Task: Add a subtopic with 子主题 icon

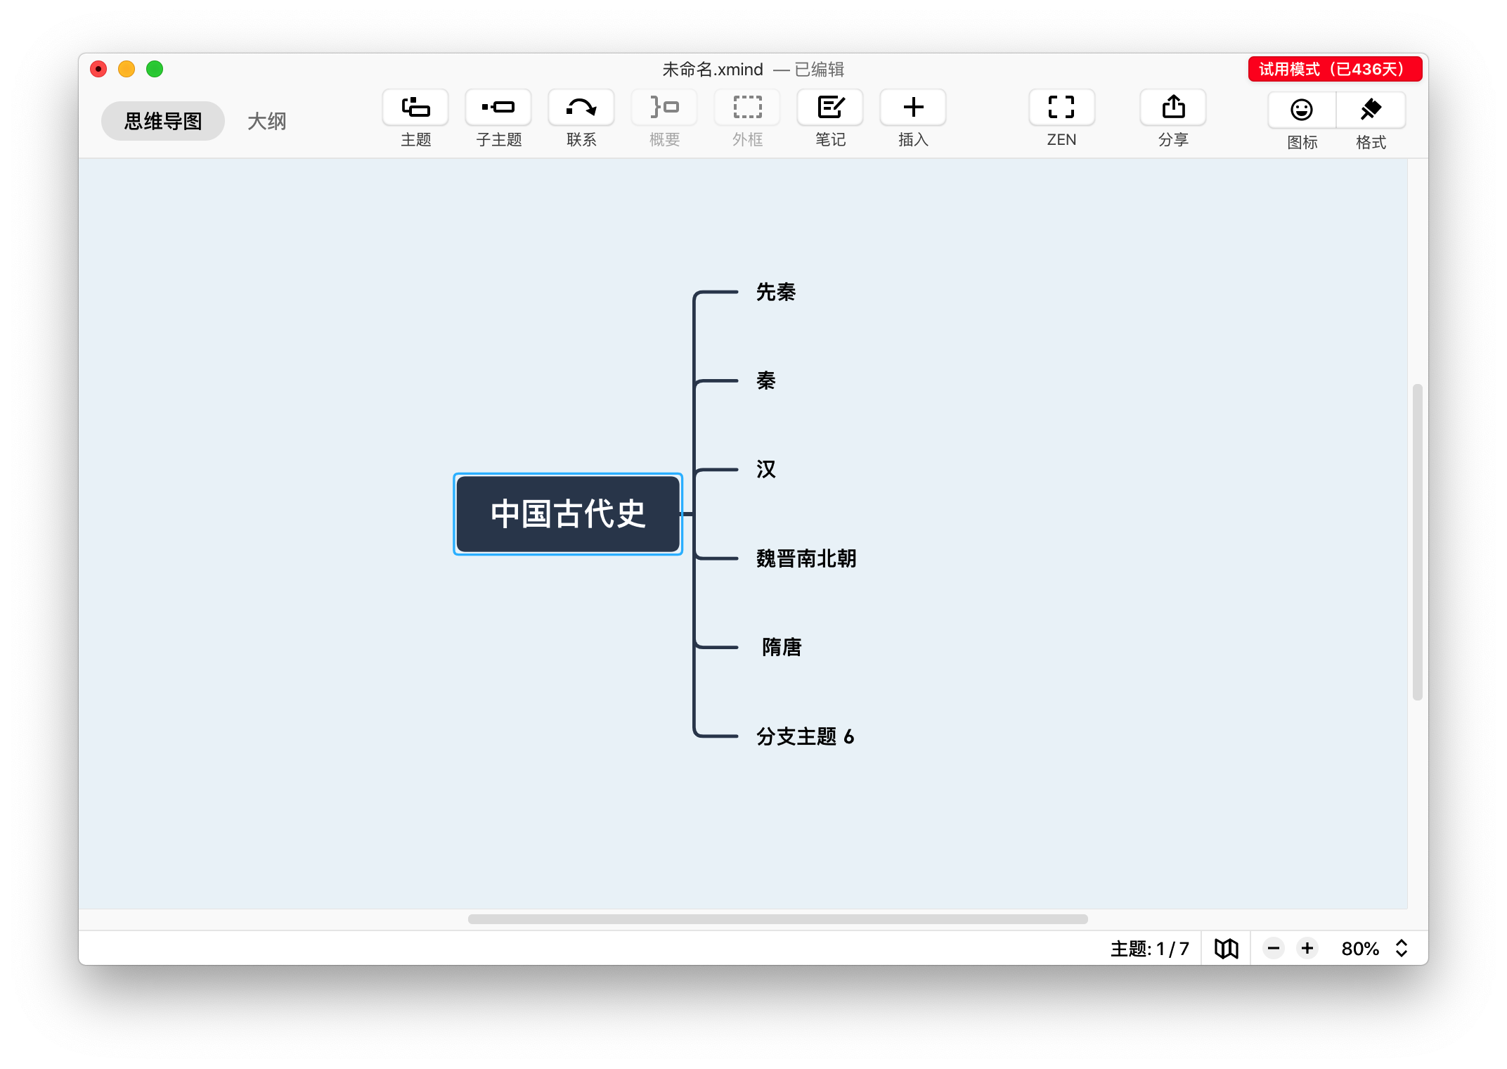Action: click(x=498, y=108)
